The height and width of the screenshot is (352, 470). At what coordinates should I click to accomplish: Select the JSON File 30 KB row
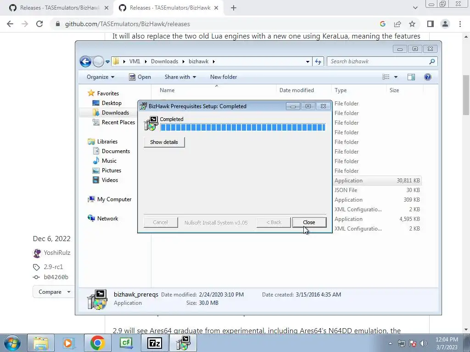pos(377,190)
